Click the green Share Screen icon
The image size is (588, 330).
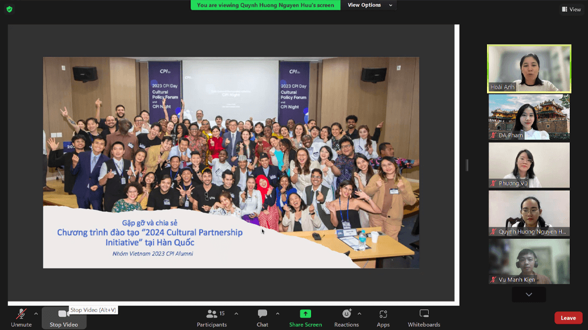pos(305,314)
